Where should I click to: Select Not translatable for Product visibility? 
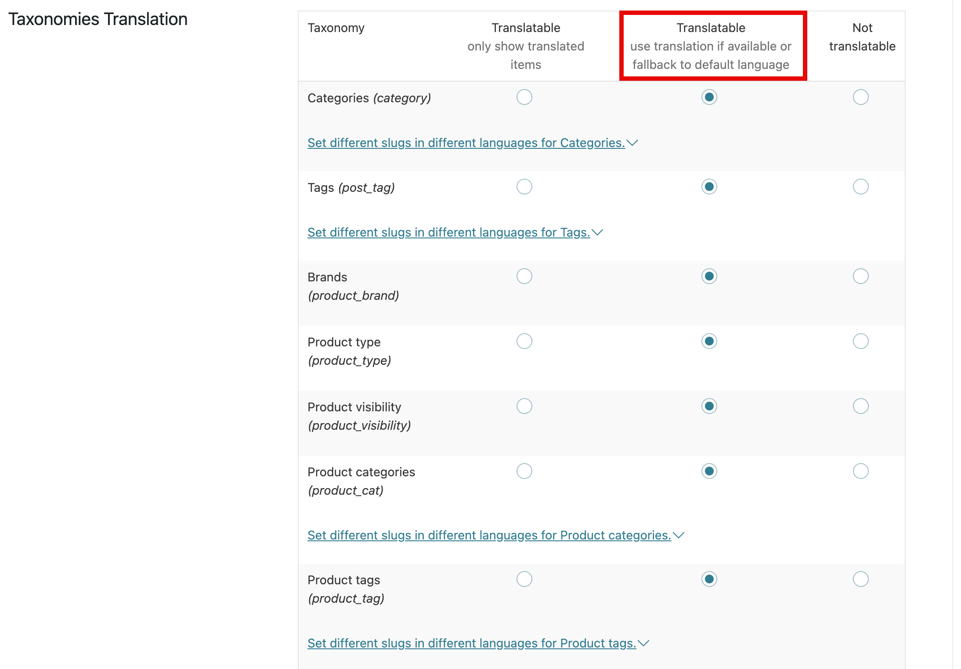[x=860, y=406]
